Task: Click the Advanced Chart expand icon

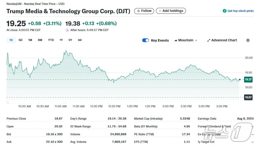Action: click(x=209, y=40)
